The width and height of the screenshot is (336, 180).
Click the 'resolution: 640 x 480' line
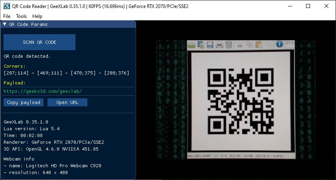pyautogui.click(x=36, y=172)
